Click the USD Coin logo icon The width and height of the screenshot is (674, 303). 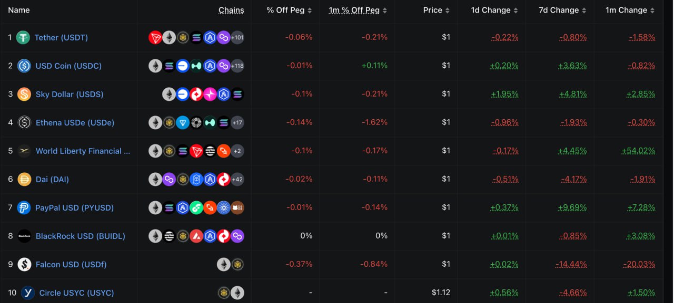pyautogui.click(x=24, y=66)
